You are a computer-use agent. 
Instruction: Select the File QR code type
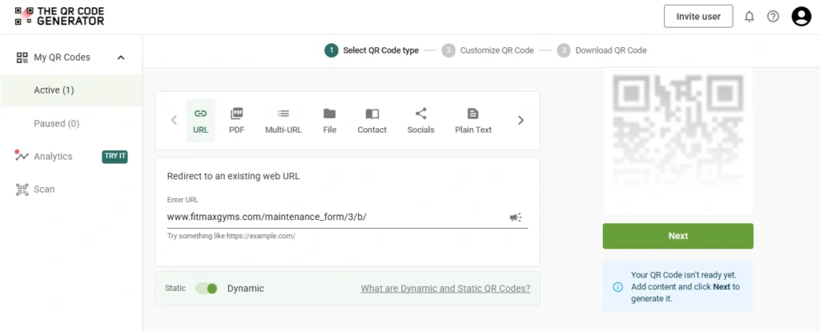coord(329,121)
